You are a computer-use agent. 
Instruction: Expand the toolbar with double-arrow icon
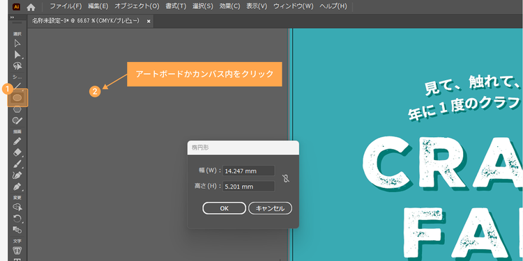[x=13, y=17]
